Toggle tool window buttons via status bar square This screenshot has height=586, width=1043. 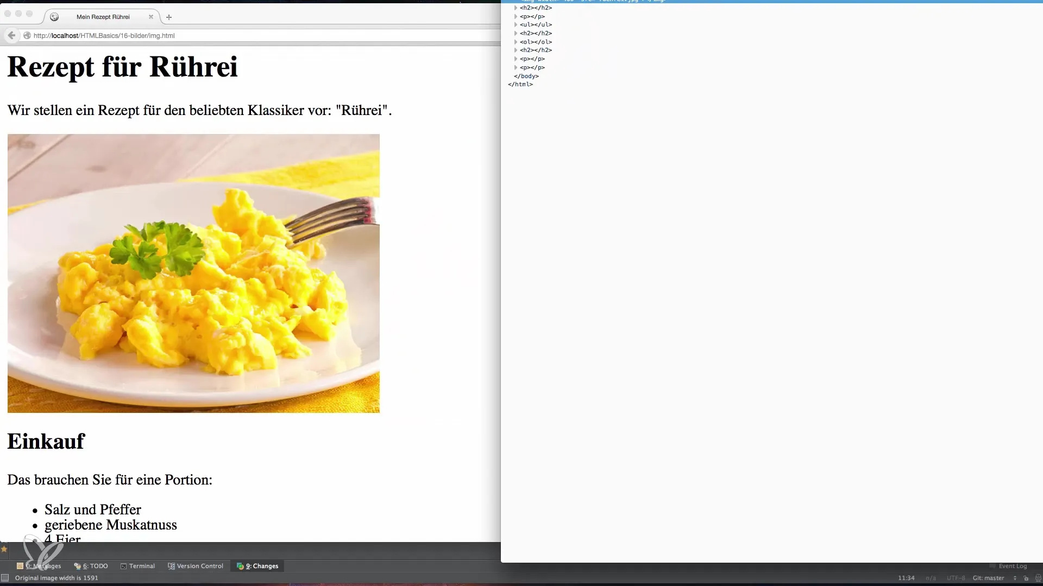pyautogui.click(x=5, y=578)
